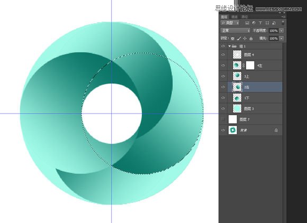Switch to the 路径 Paths tab
Viewport: 307px width, 223px height.
pyautogui.click(x=245, y=17)
